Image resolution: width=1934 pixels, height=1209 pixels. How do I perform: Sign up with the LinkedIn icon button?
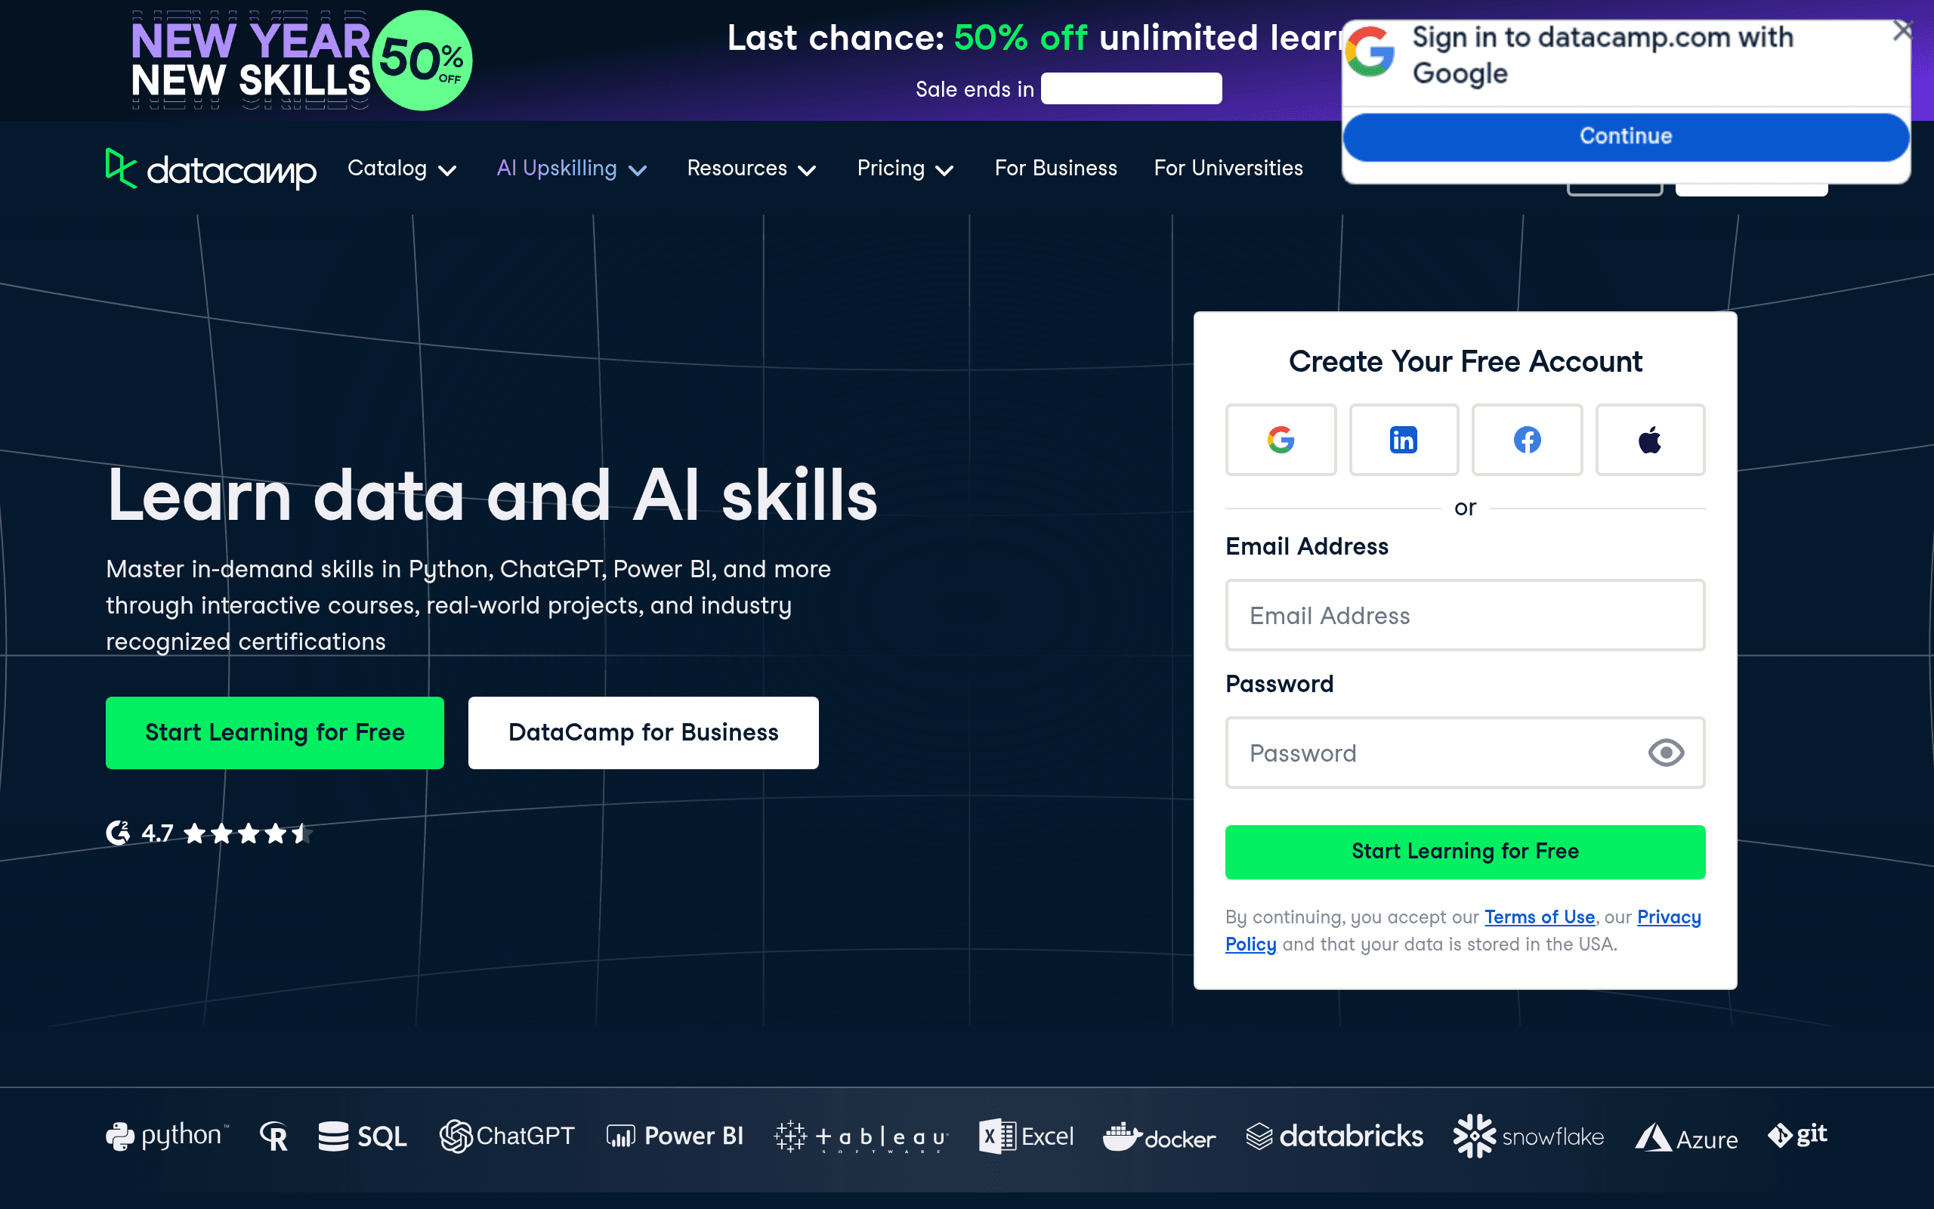click(1404, 440)
